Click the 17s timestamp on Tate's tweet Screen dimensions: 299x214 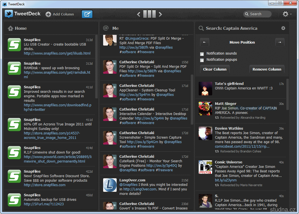tap(281, 84)
